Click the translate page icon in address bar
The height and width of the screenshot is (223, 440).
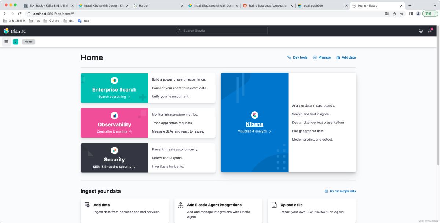[x=387, y=14]
